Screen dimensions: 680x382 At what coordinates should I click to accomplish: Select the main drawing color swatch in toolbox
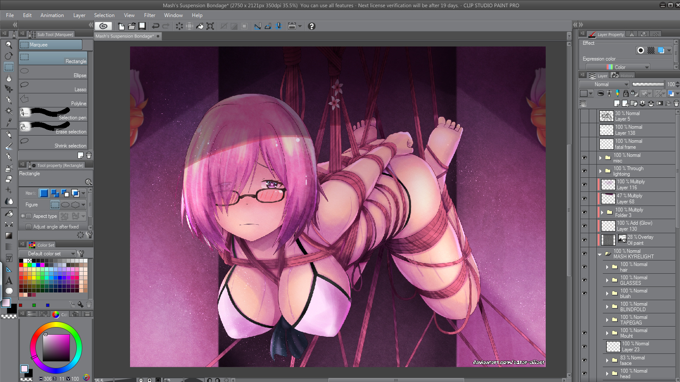(x=6, y=303)
